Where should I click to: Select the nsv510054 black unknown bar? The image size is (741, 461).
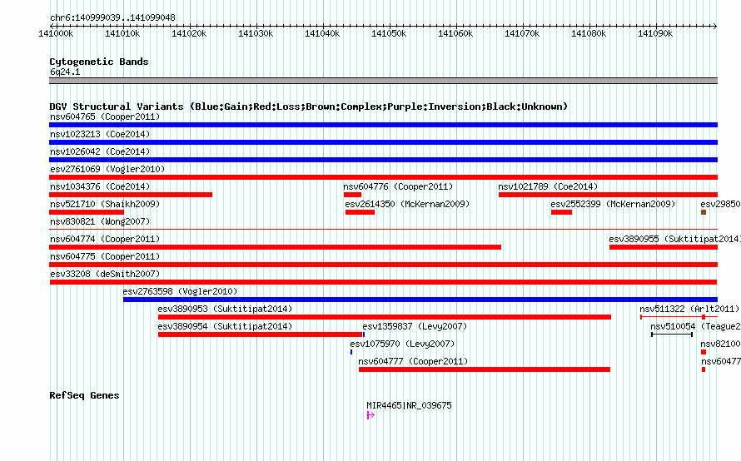[x=672, y=335]
